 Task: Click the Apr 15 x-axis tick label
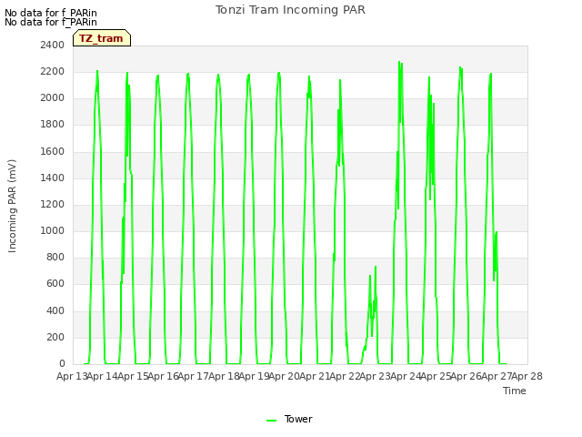tap(133, 376)
